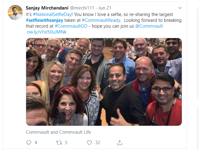This screenshot has width=199, height=150.
Task: Open the share tweet icon
Action: point(119,143)
